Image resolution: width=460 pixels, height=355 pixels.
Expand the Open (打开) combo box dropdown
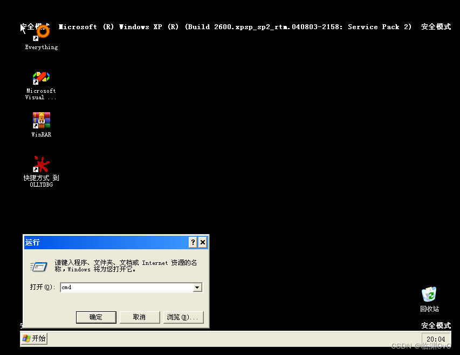pos(197,288)
